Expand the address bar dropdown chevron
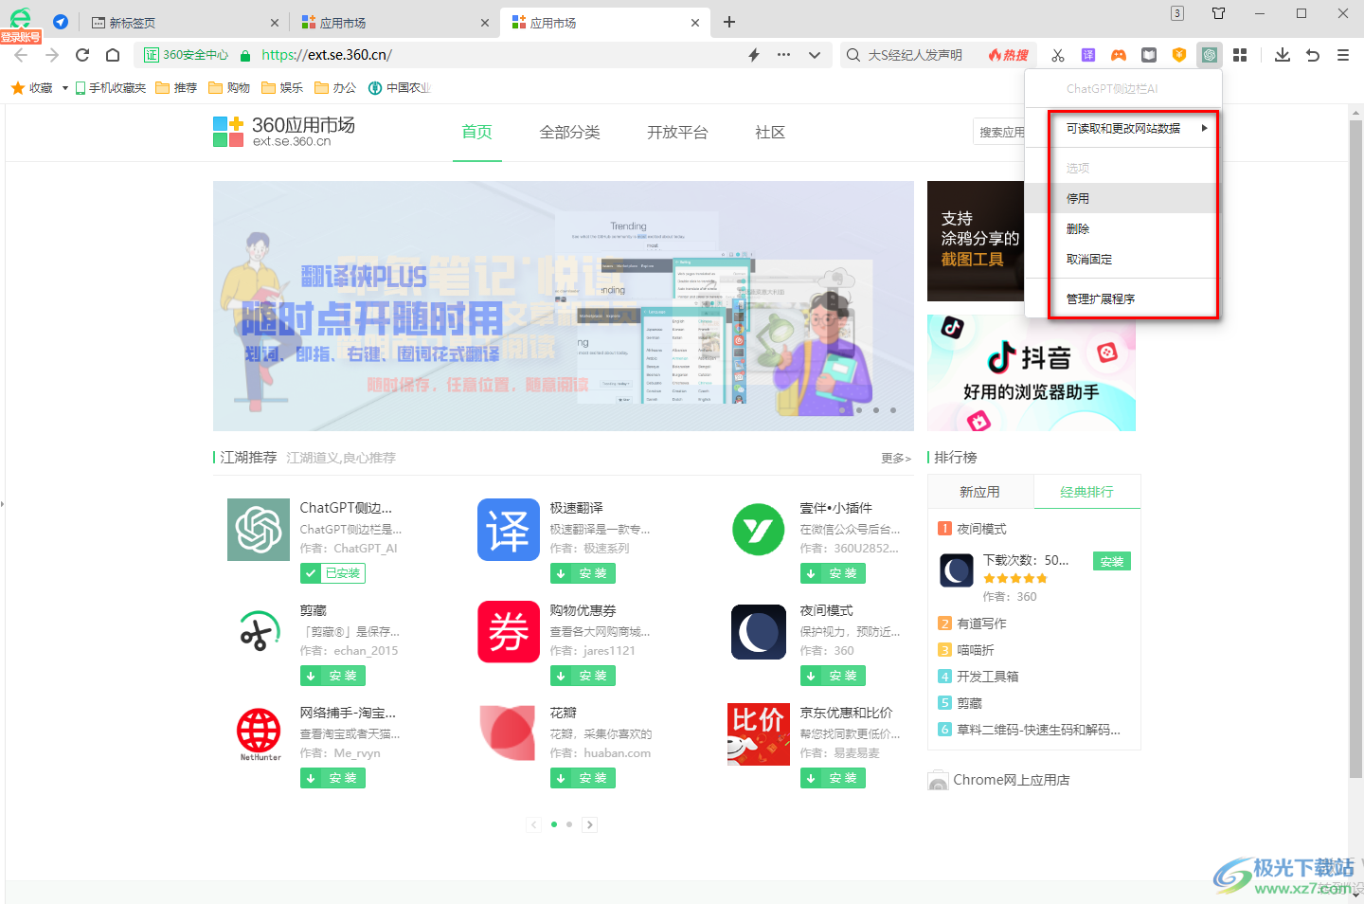This screenshot has width=1364, height=904. [x=815, y=55]
